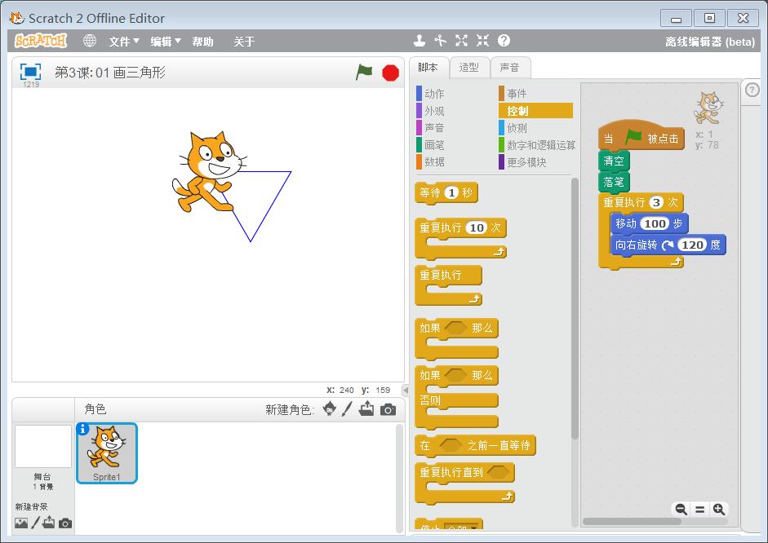Click the project title 第3课:01 画三角形
Viewport: 768px width, 543px height.
110,73
